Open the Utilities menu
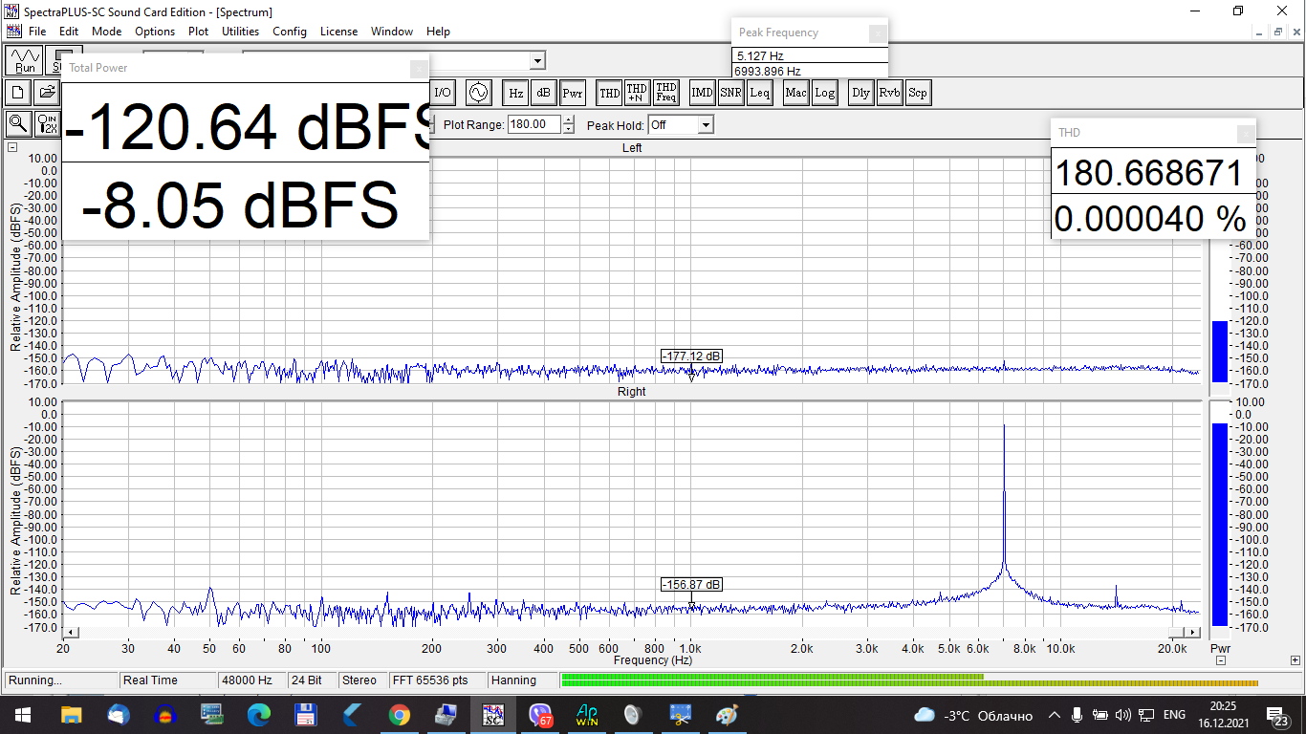 [x=240, y=32]
